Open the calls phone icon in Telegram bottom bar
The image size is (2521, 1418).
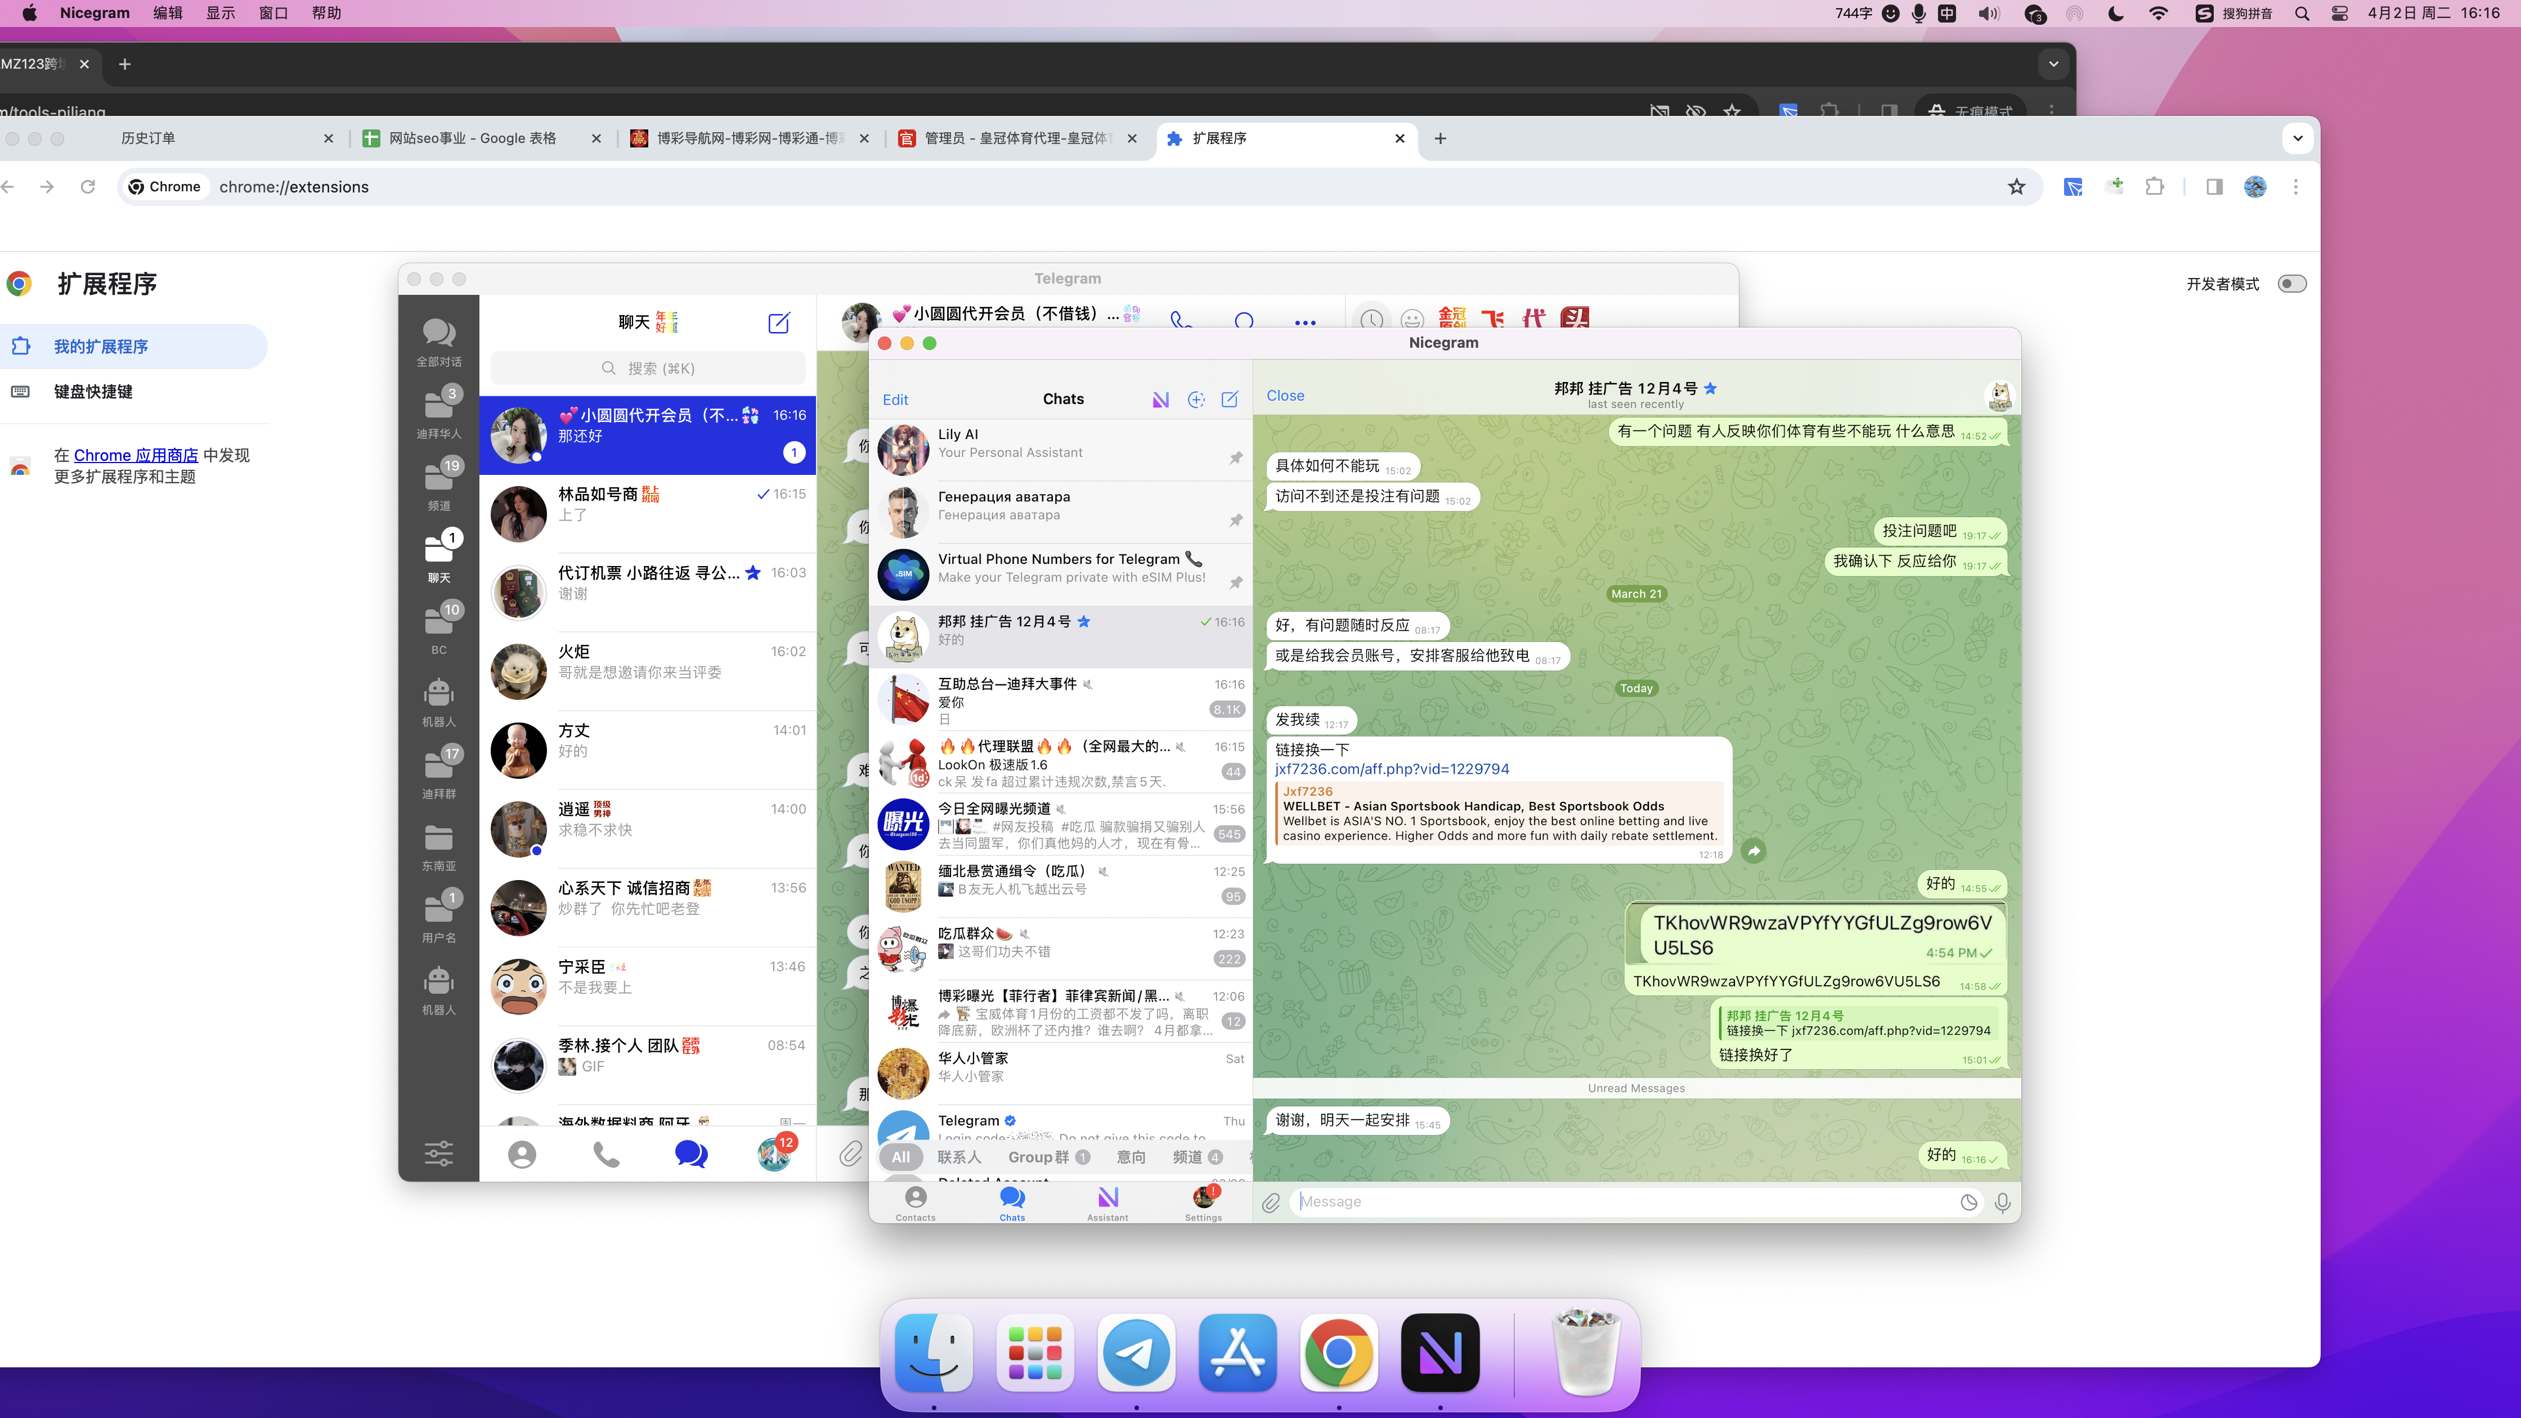(x=606, y=1155)
